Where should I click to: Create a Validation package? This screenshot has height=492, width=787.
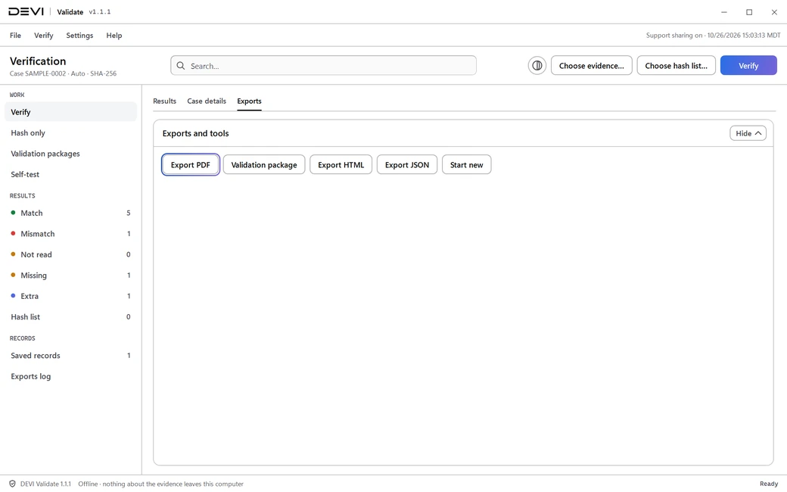264,165
